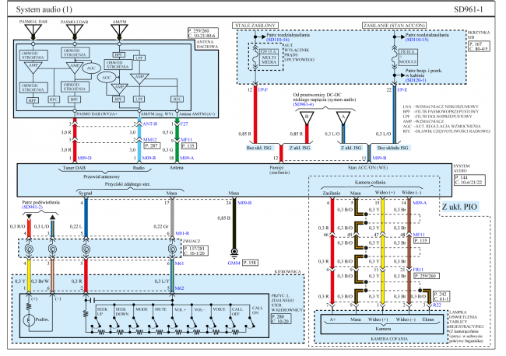Image resolution: width=506 pixels, height=356 pixels.
Task: Click the triangle connector marked B
Action: [307, 118]
